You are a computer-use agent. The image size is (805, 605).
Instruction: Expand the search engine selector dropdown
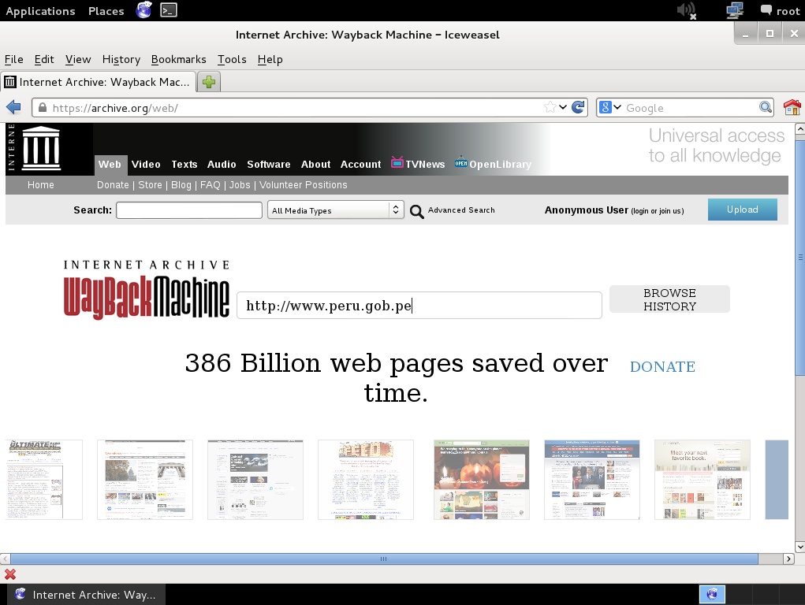tap(609, 108)
